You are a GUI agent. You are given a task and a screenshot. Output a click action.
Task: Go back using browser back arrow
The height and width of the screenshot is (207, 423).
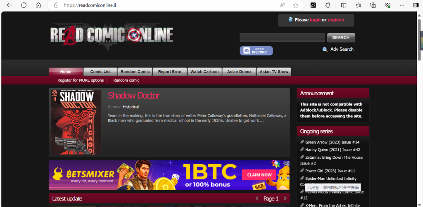coord(9,5)
